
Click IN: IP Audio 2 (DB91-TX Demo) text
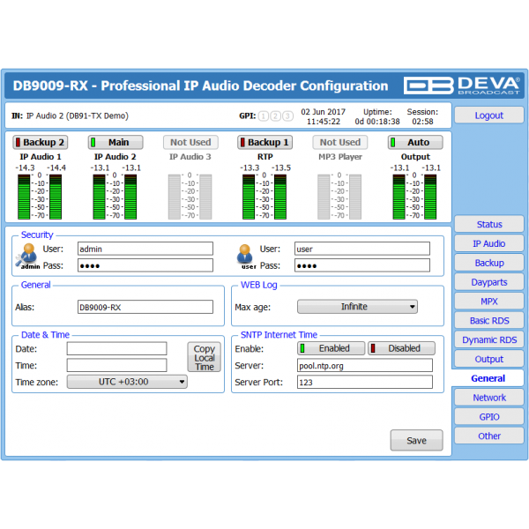71,116
